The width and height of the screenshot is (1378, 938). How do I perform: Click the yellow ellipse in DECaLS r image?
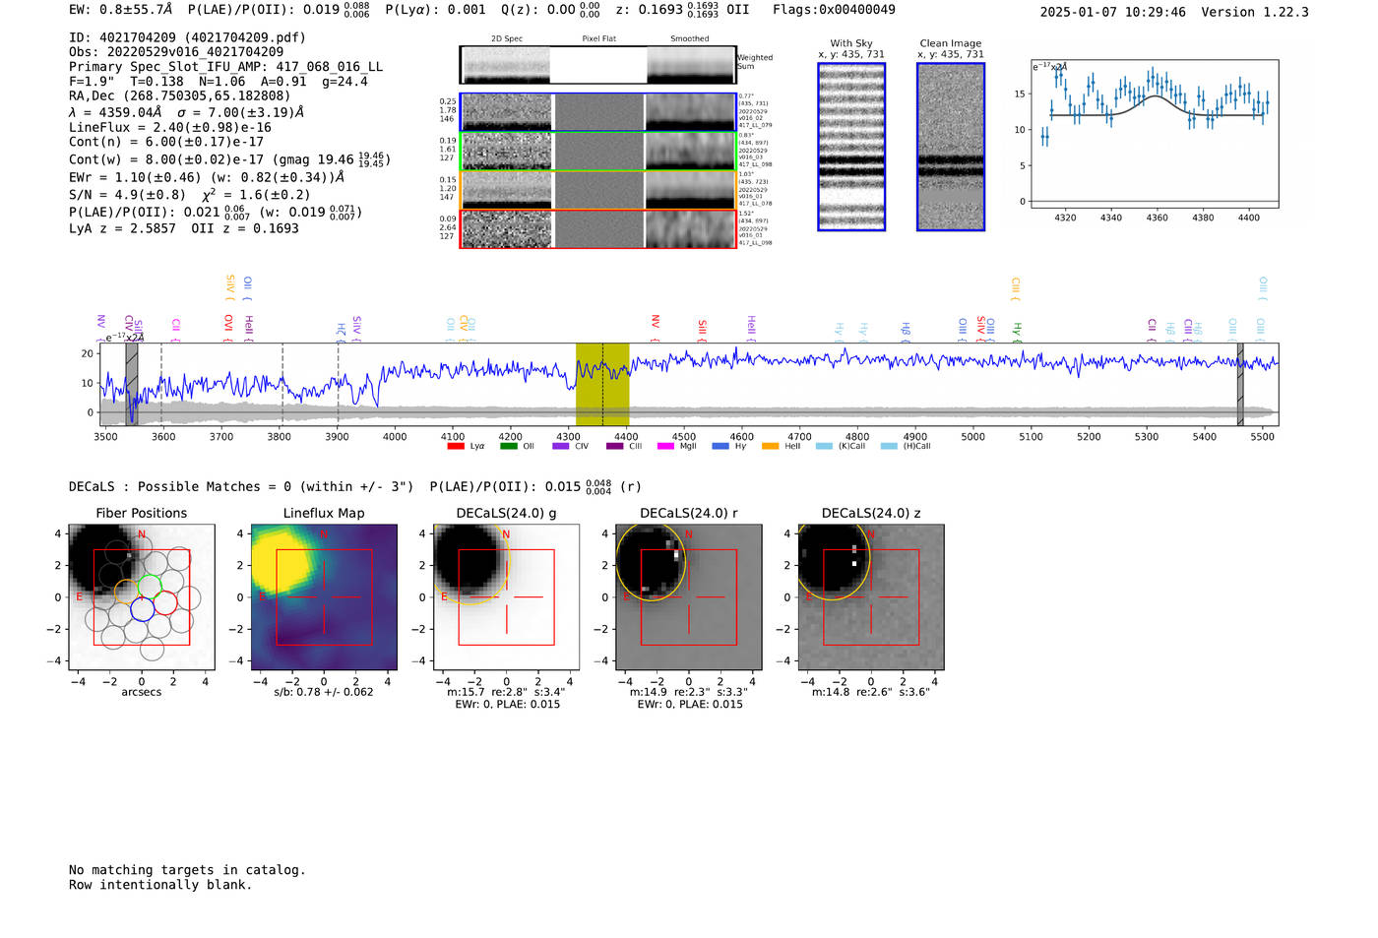pyautogui.click(x=650, y=561)
